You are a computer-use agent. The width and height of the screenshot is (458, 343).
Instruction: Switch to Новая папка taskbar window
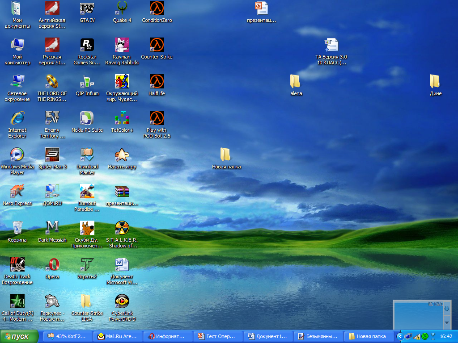click(369, 337)
